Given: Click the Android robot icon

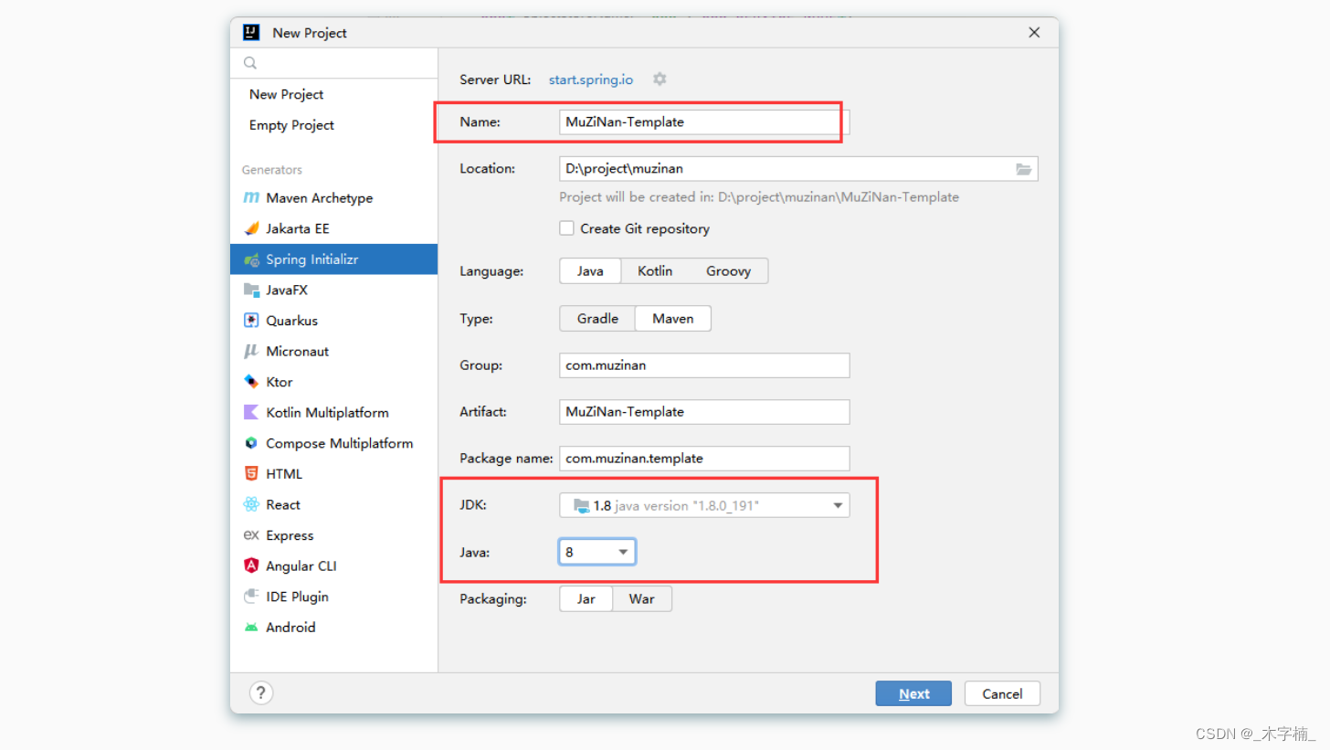Looking at the screenshot, I should [251, 628].
